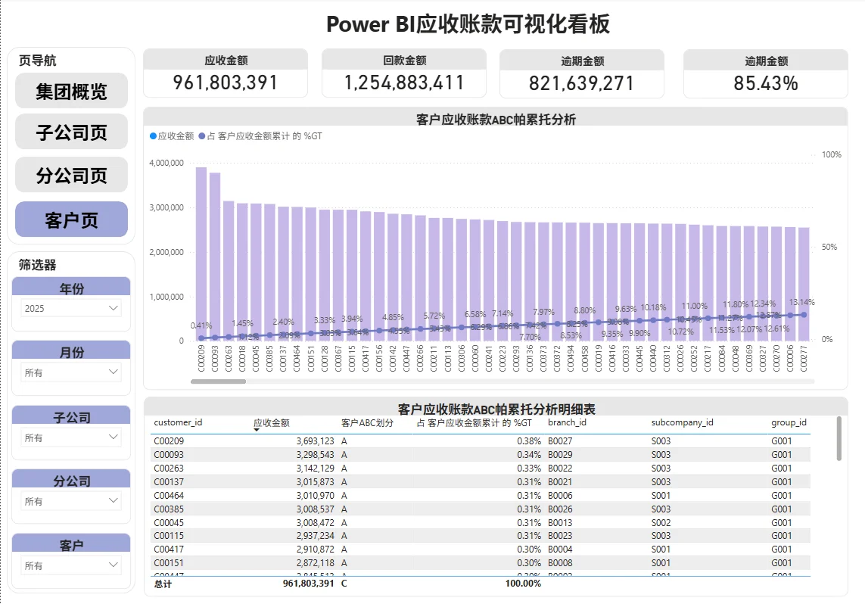This screenshot has width=865, height=604.
Task: Sort by the customer_id column header
Action: pos(178,422)
